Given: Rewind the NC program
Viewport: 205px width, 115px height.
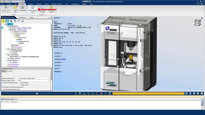Looking at the screenshot, I should click(x=190, y=94).
